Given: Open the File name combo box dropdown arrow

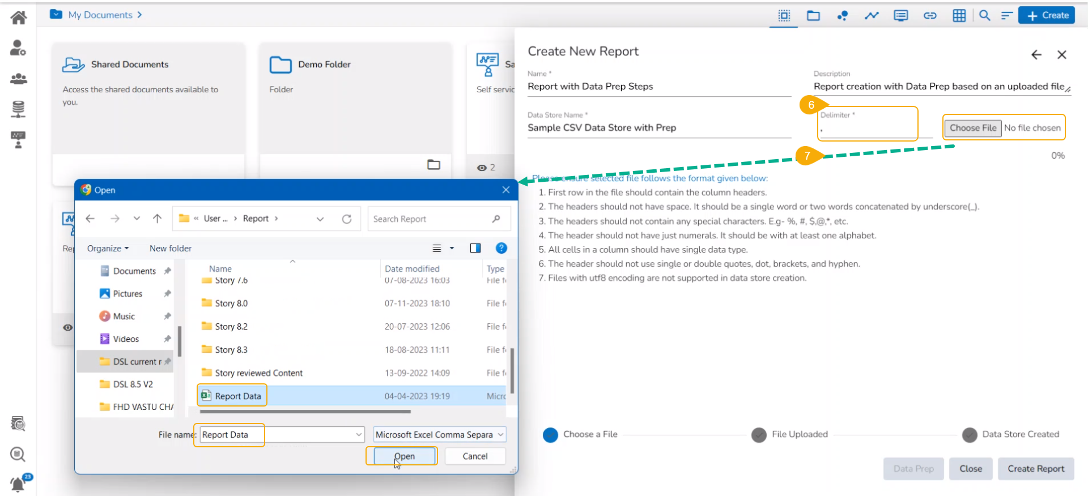Looking at the screenshot, I should 359,435.
